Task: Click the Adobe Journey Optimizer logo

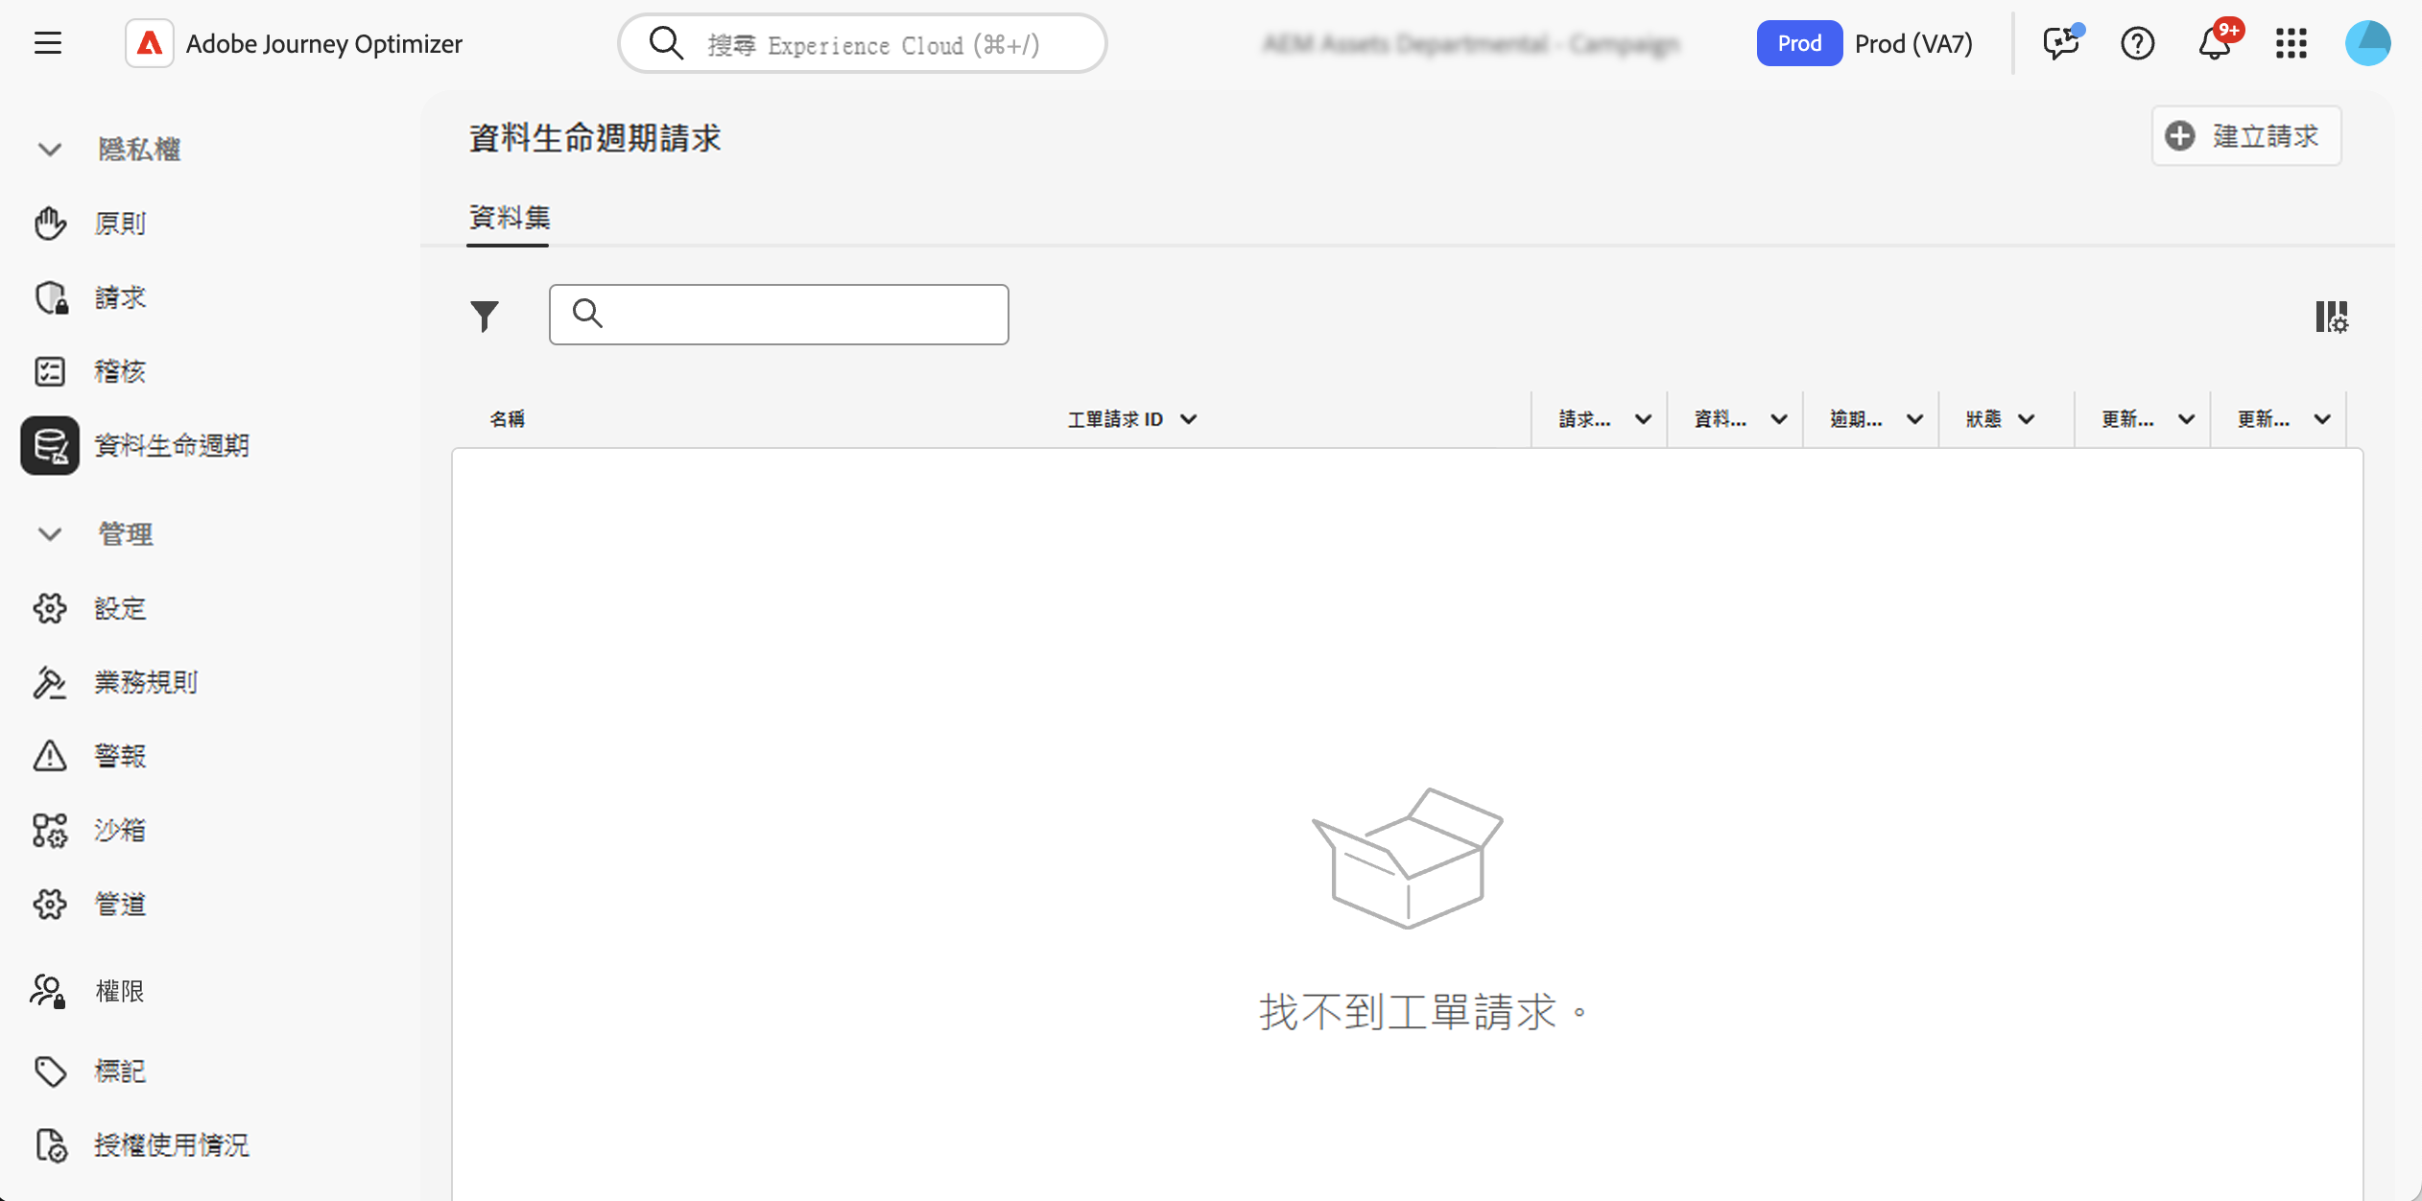Action: (150, 43)
